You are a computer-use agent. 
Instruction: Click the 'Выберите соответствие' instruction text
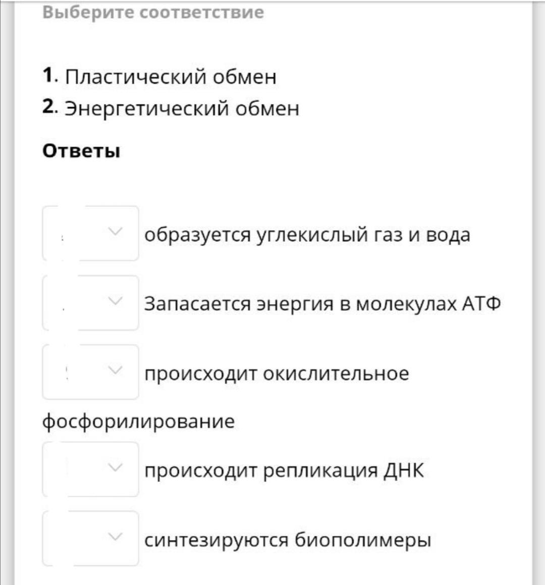[153, 13]
